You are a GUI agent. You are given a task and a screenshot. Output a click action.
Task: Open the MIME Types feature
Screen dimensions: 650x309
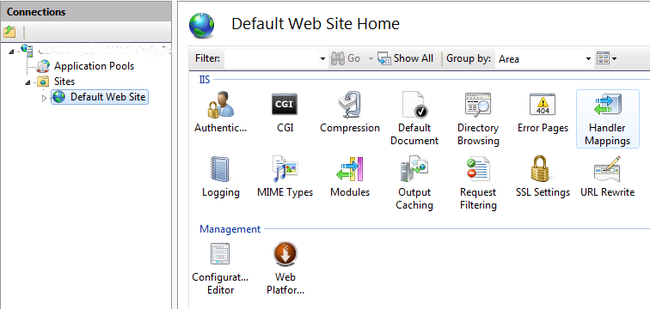tap(285, 177)
